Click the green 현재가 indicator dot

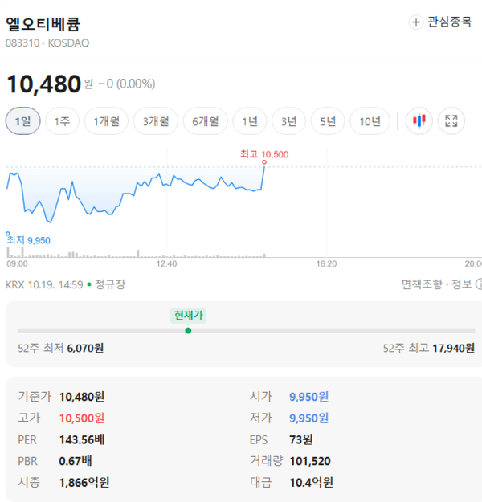pyautogui.click(x=188, y=330)
